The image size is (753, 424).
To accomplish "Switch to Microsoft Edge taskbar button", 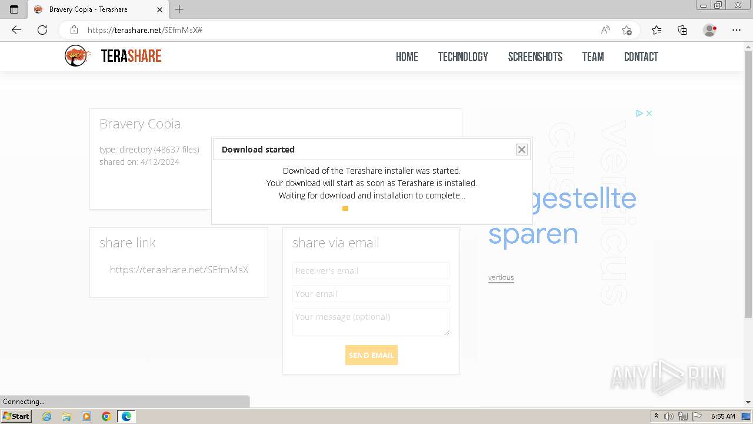I will (x=126, y=416).
